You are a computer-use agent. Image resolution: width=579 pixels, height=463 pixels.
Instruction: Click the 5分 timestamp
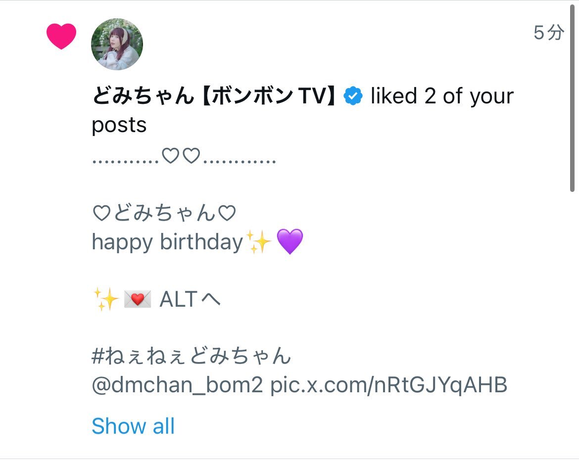pyautogui.click(x=549, y=33)
